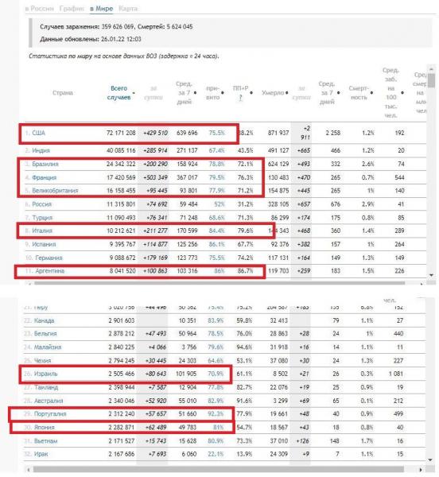Screen dimensions: 439x477
Task: Open country link «Малайзия»
Action: click(x=48, y=347)
